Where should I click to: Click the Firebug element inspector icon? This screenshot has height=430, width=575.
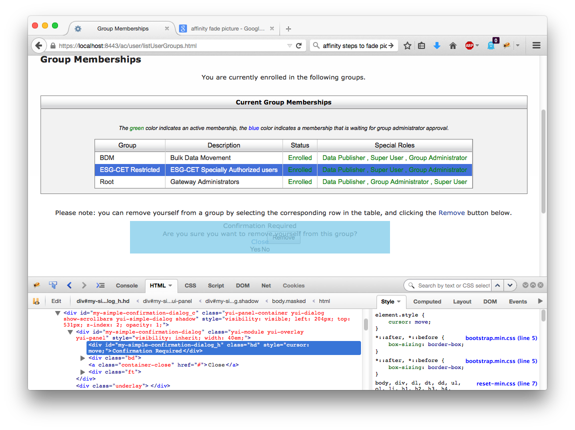coord(53,285)
